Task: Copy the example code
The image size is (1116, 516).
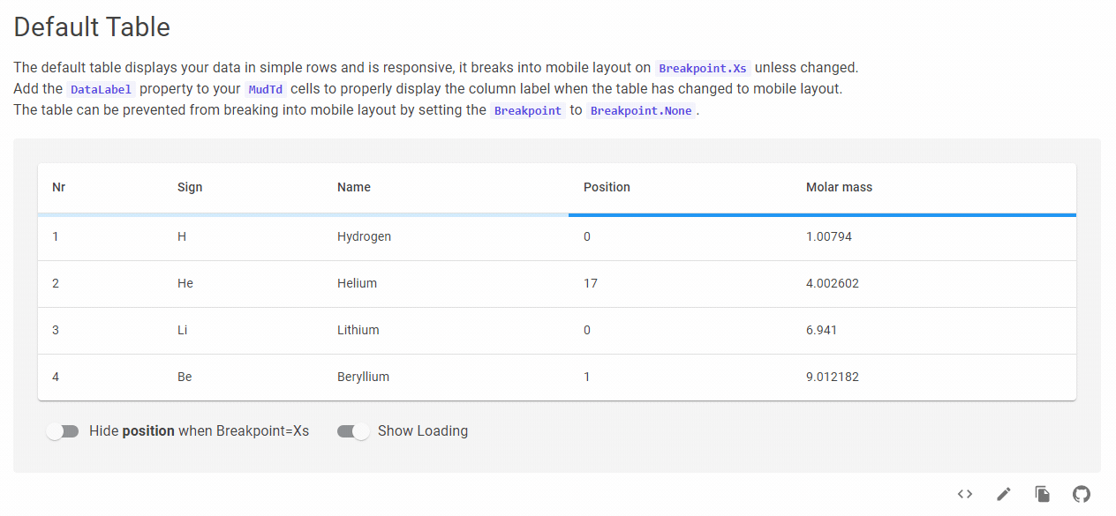Action: click(1043, 494)
